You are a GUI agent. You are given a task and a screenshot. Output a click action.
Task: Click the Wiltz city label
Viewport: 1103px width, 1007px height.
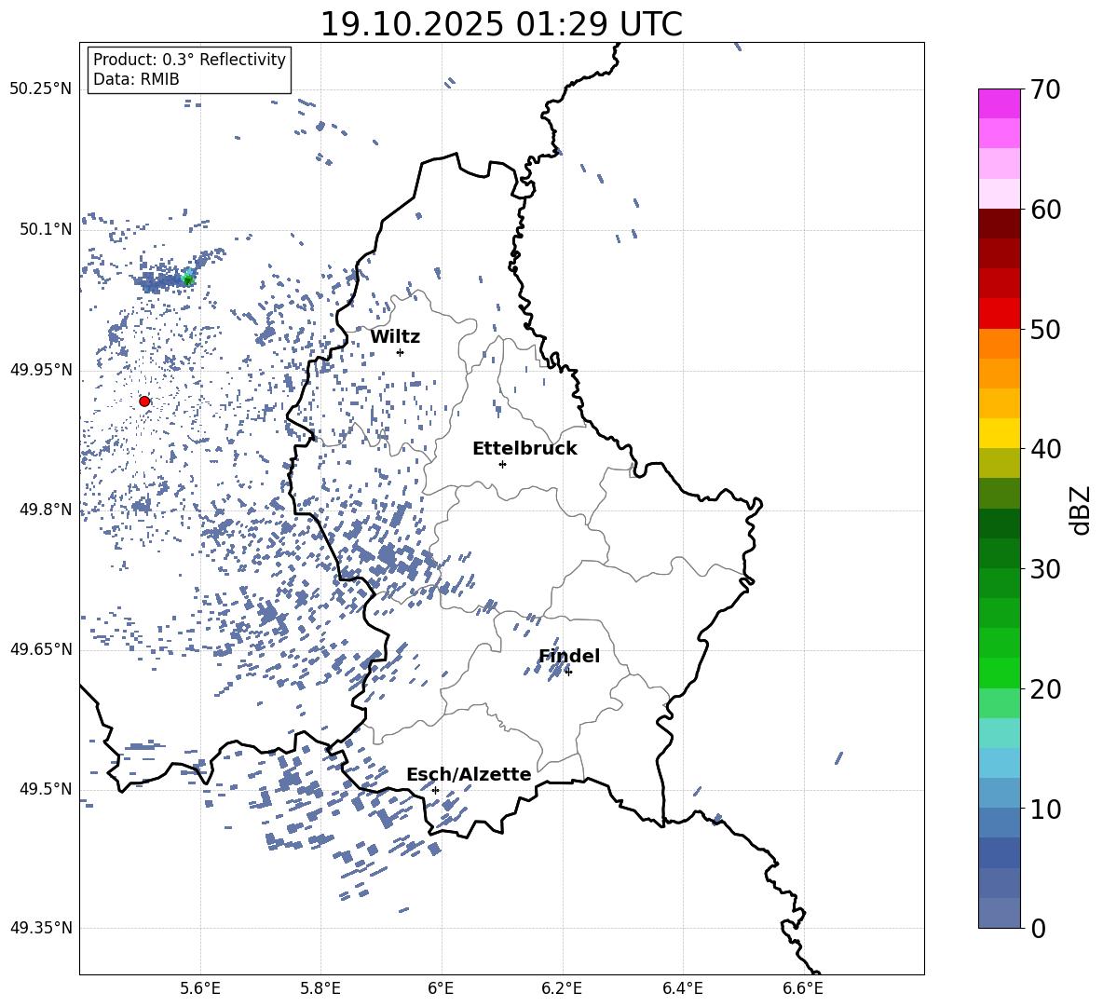(x=395, y=337)
